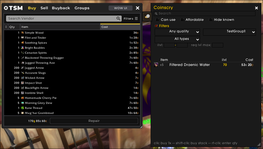Viewport: 263px width, 149px height.
Task: Click the Impact Shot item icon
Action: tap(22, 83)
